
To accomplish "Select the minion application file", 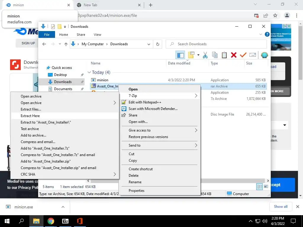I will pos(102,80).
